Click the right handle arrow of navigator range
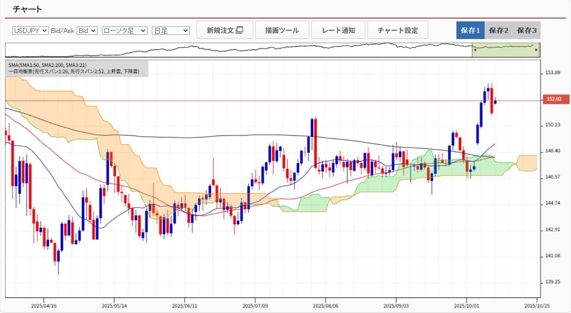Image resolution: width=571 pixels, height=313 pixels. [x=536, y=50]
